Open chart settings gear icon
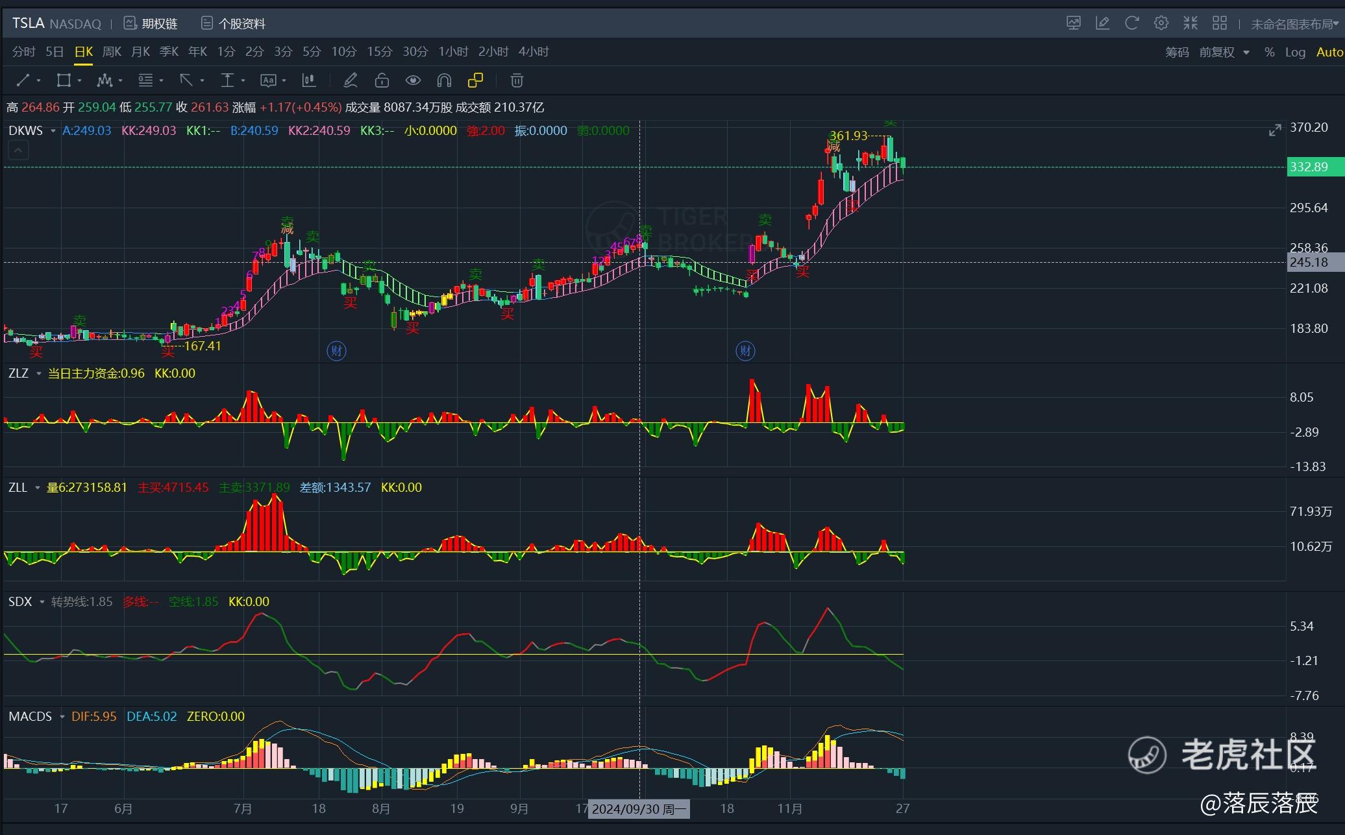This screenshot has width=1345, height=835. coord(1161,23)
